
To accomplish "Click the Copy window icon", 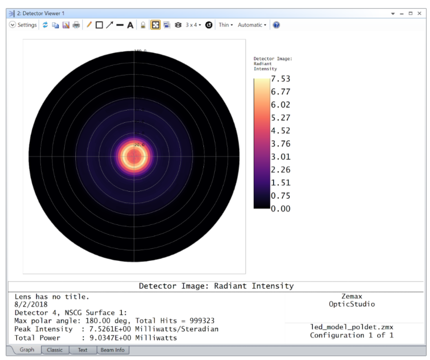I will [55, 25].
